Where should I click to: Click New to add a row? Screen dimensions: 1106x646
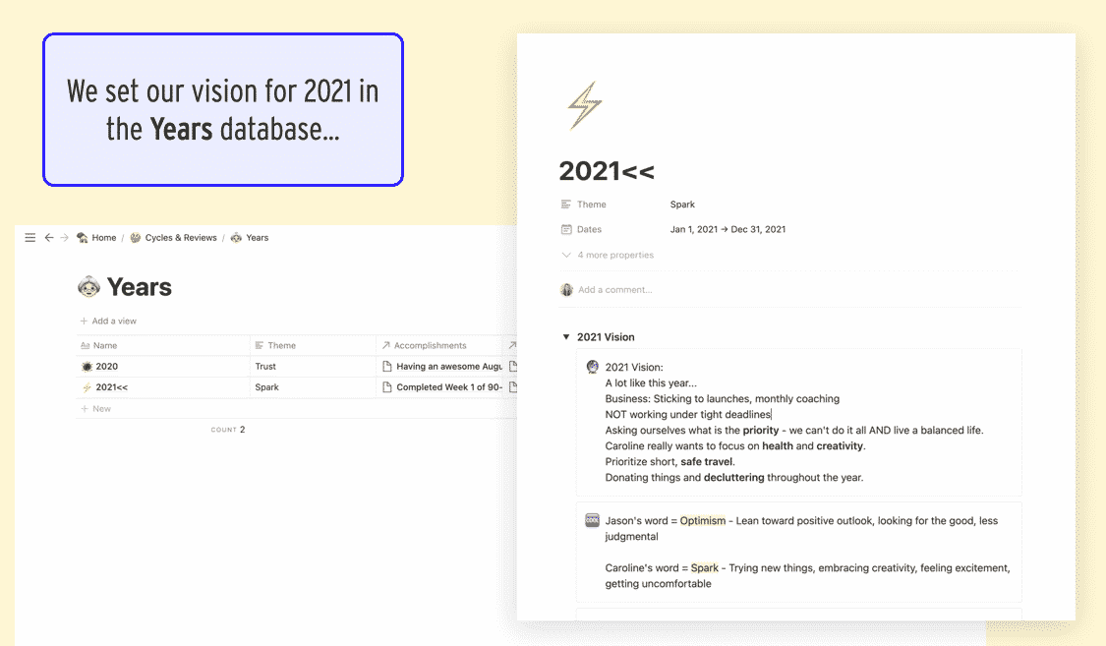(x=95, y=409)
